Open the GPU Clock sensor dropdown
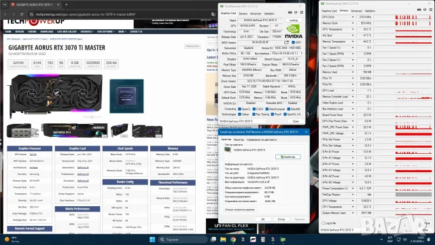Screen dimensions: 435x245 coord(353,17)
